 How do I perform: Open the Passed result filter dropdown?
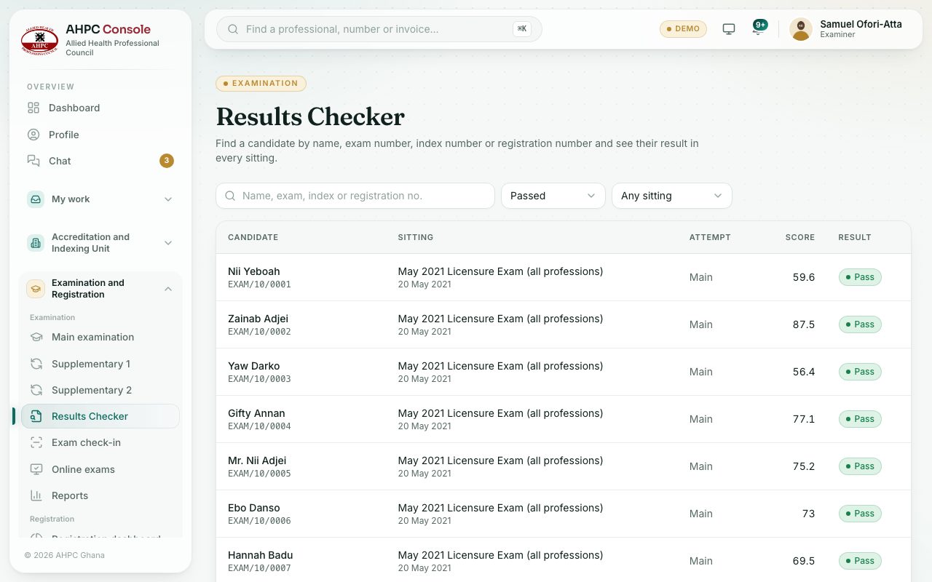click(553, 196)
